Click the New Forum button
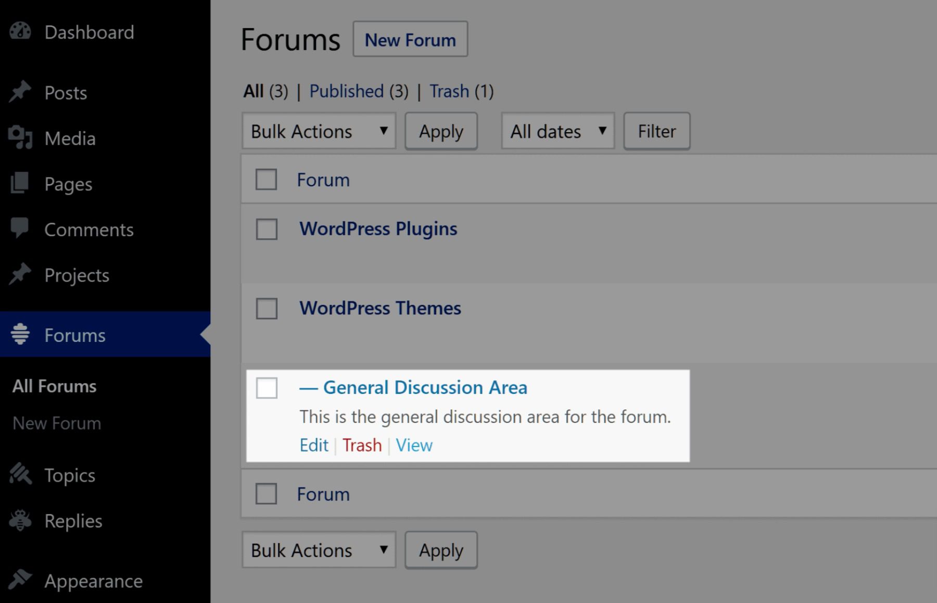Screen dimensions: 937x603 coord(410,40)
